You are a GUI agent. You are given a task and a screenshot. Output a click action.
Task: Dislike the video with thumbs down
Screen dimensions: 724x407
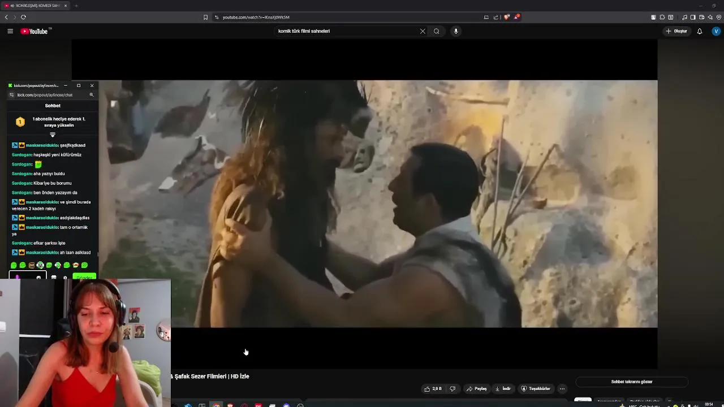point(453,389)
